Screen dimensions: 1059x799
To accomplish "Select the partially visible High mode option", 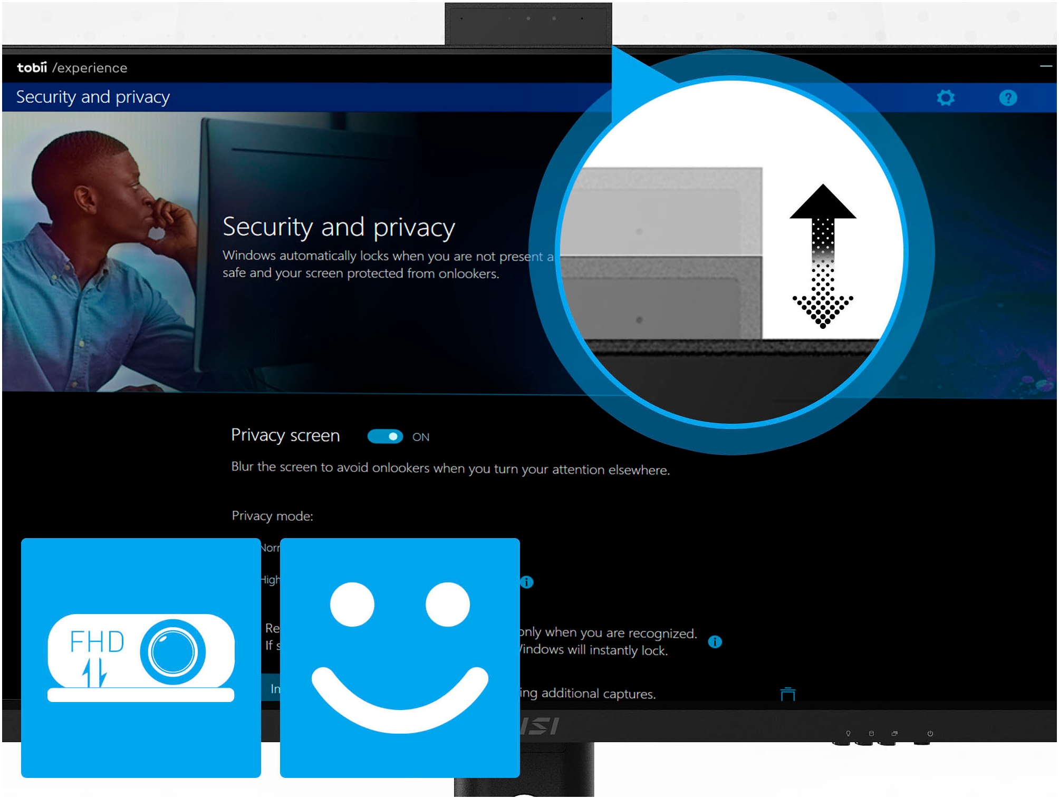I will (x=269, y=580).
